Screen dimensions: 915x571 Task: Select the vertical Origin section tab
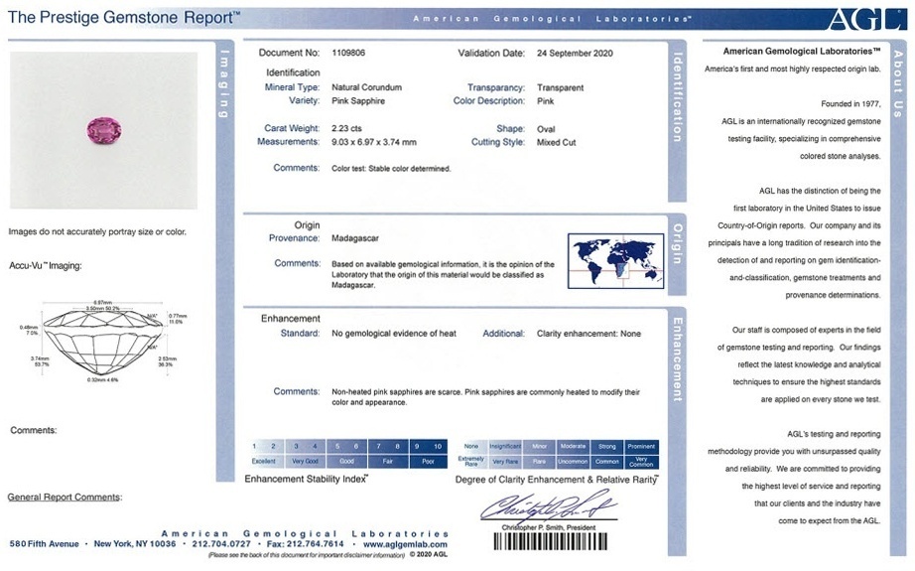tap(677, 243)
